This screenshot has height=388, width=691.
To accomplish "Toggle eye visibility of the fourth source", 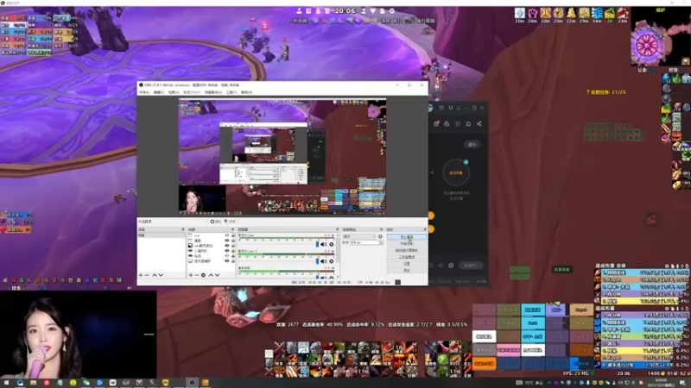I will click(227, 251).
